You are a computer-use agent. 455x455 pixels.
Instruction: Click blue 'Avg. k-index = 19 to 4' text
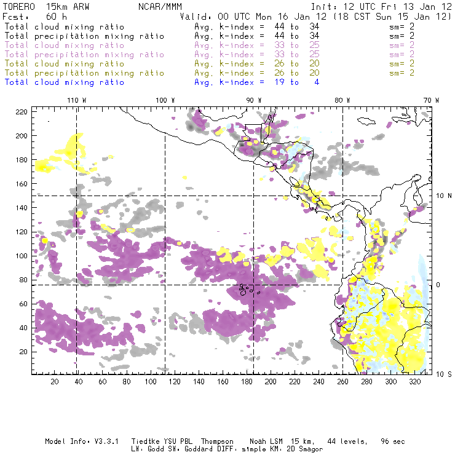[x=257, y=82]
